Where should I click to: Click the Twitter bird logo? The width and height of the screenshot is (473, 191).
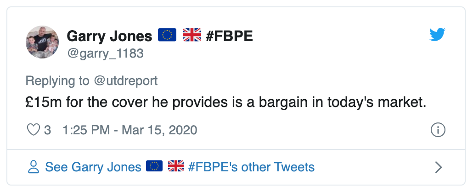pyautogui.click(x=438, y=35)
